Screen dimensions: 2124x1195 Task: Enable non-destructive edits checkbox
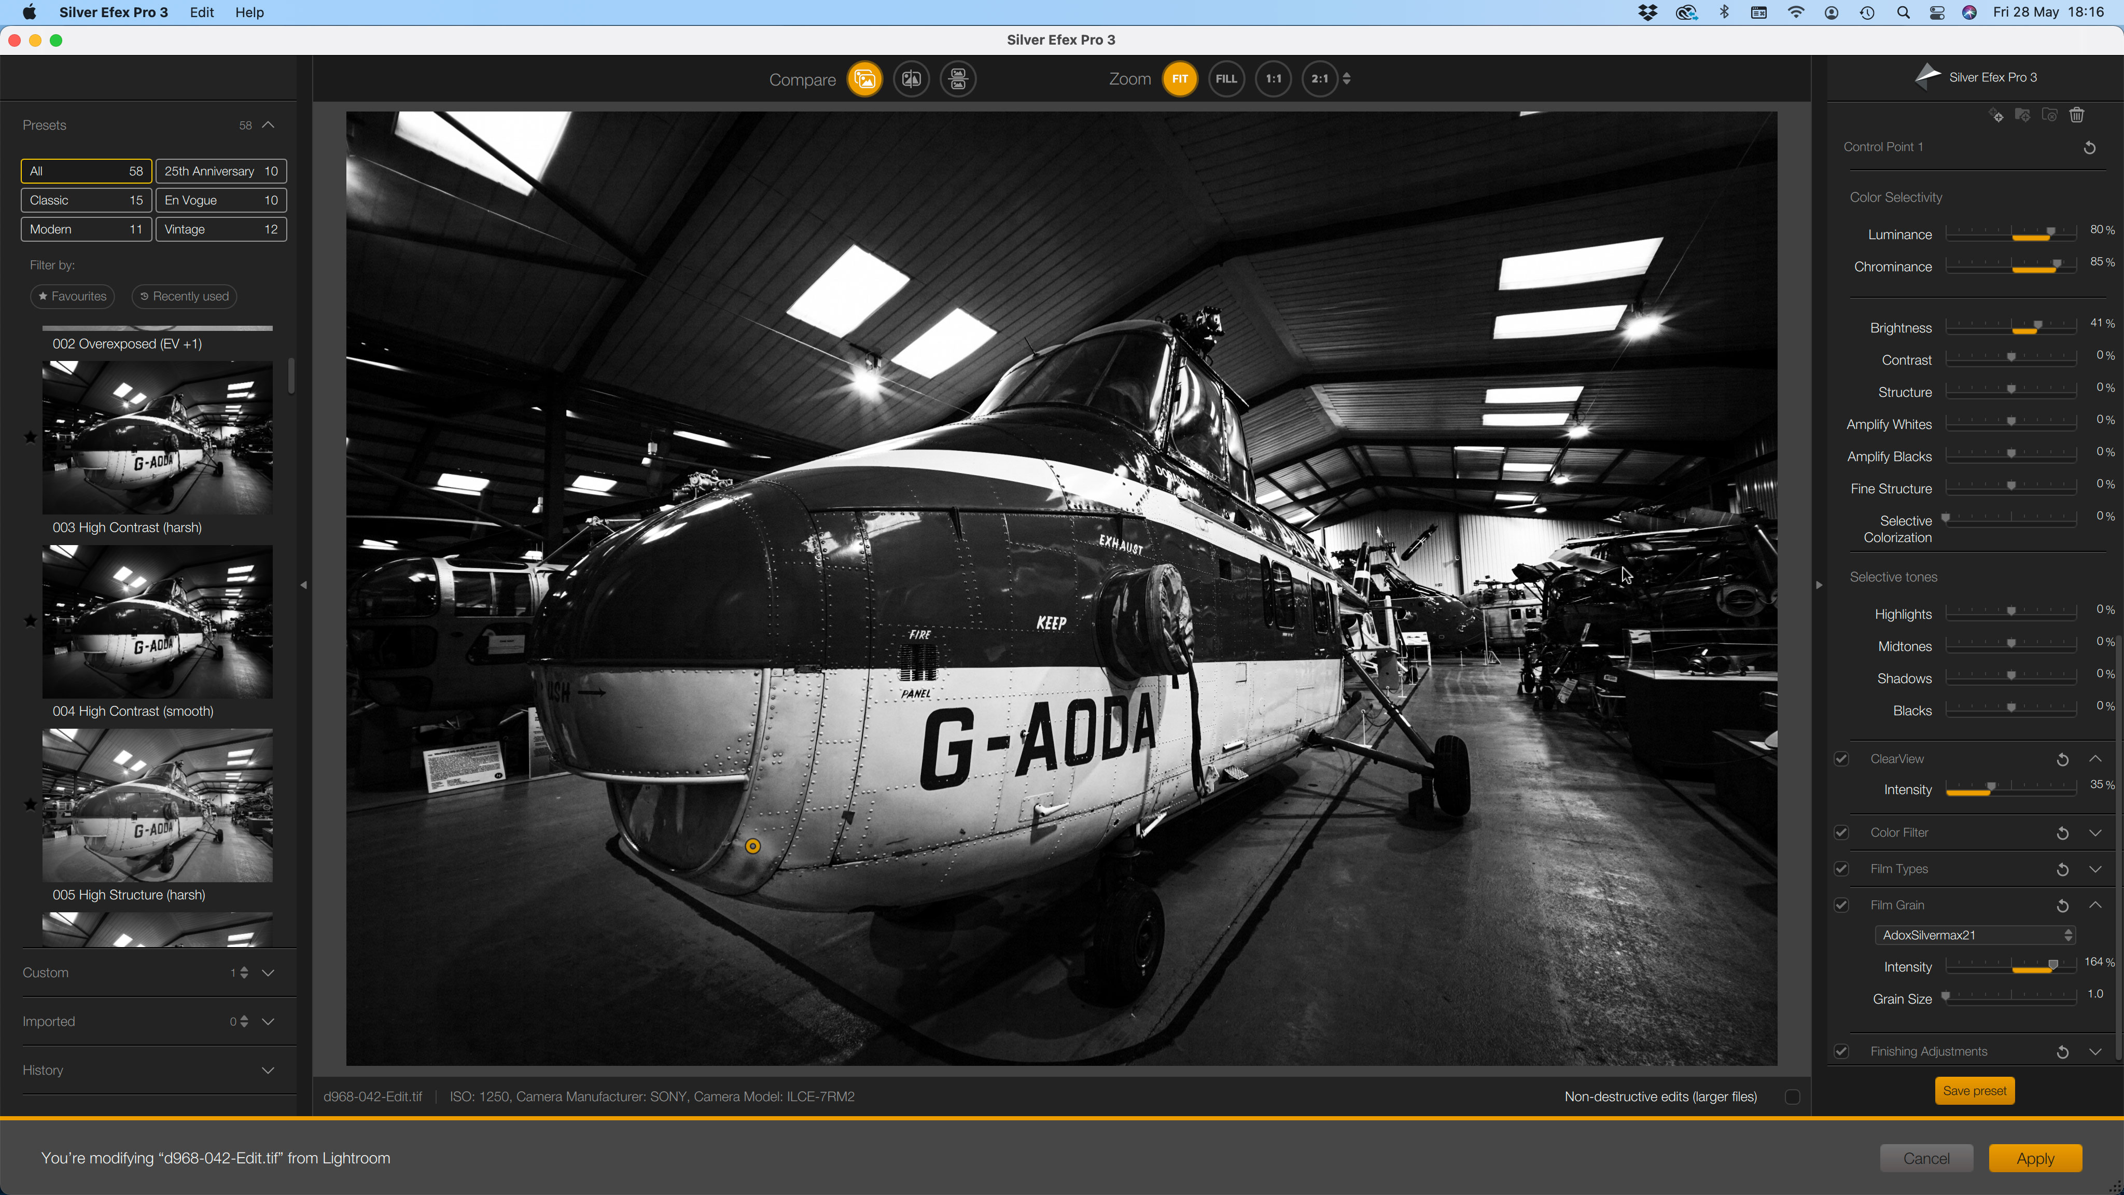[1792, 1097]
